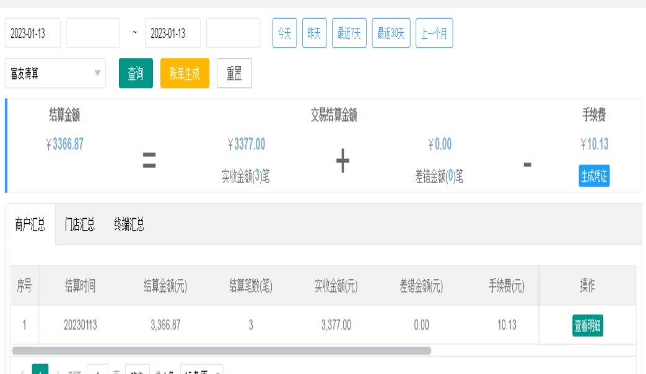Screen dimensions: 646x374
Task: Click the yellow 账单生成 button
Action: (185, 74)
